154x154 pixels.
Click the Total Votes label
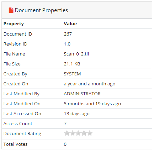point(15,144)
